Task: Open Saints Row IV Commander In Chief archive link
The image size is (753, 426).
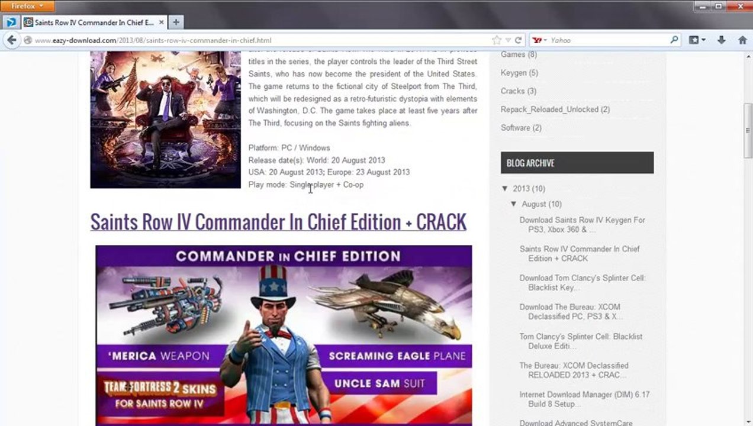Action: 580,254
